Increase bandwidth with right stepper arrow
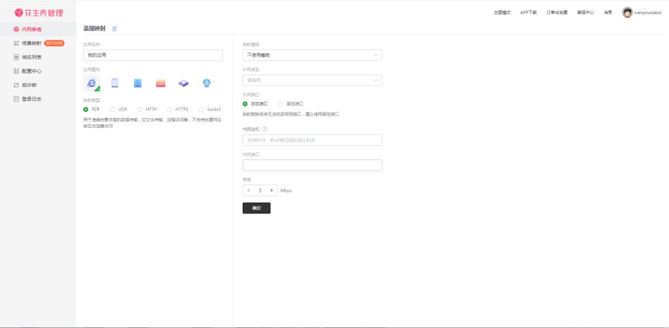 pos(272,190)
